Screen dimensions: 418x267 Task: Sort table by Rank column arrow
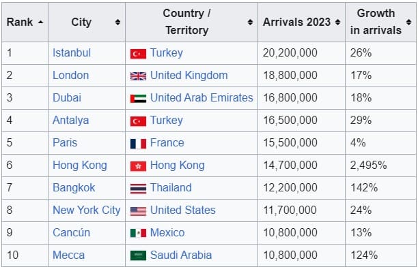point(40,22)
